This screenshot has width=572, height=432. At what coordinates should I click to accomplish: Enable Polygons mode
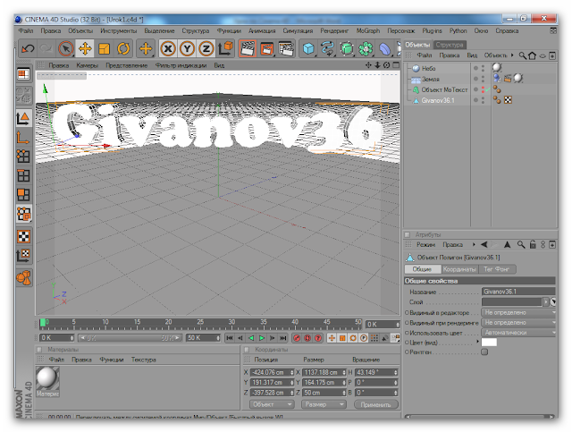[x=24, y=195]
